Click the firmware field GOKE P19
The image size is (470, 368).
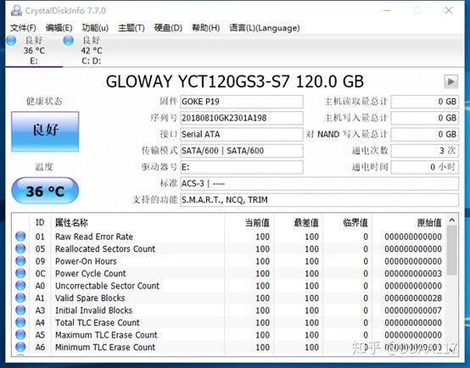click(242, 102)
